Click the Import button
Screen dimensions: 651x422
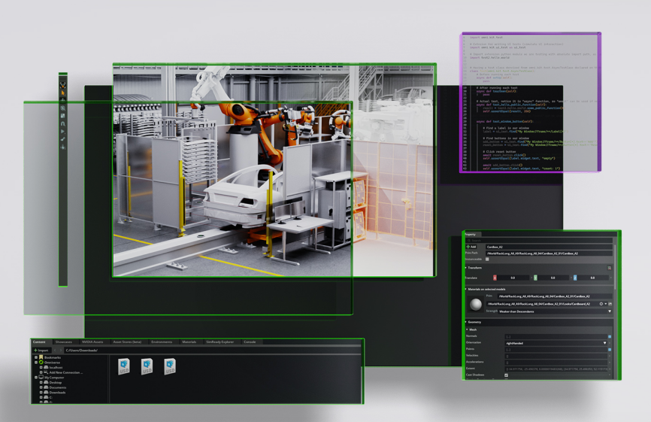[x=41, y=350]
